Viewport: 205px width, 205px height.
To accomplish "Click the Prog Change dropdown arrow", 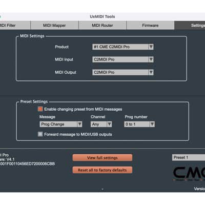I will click(79, 124).
